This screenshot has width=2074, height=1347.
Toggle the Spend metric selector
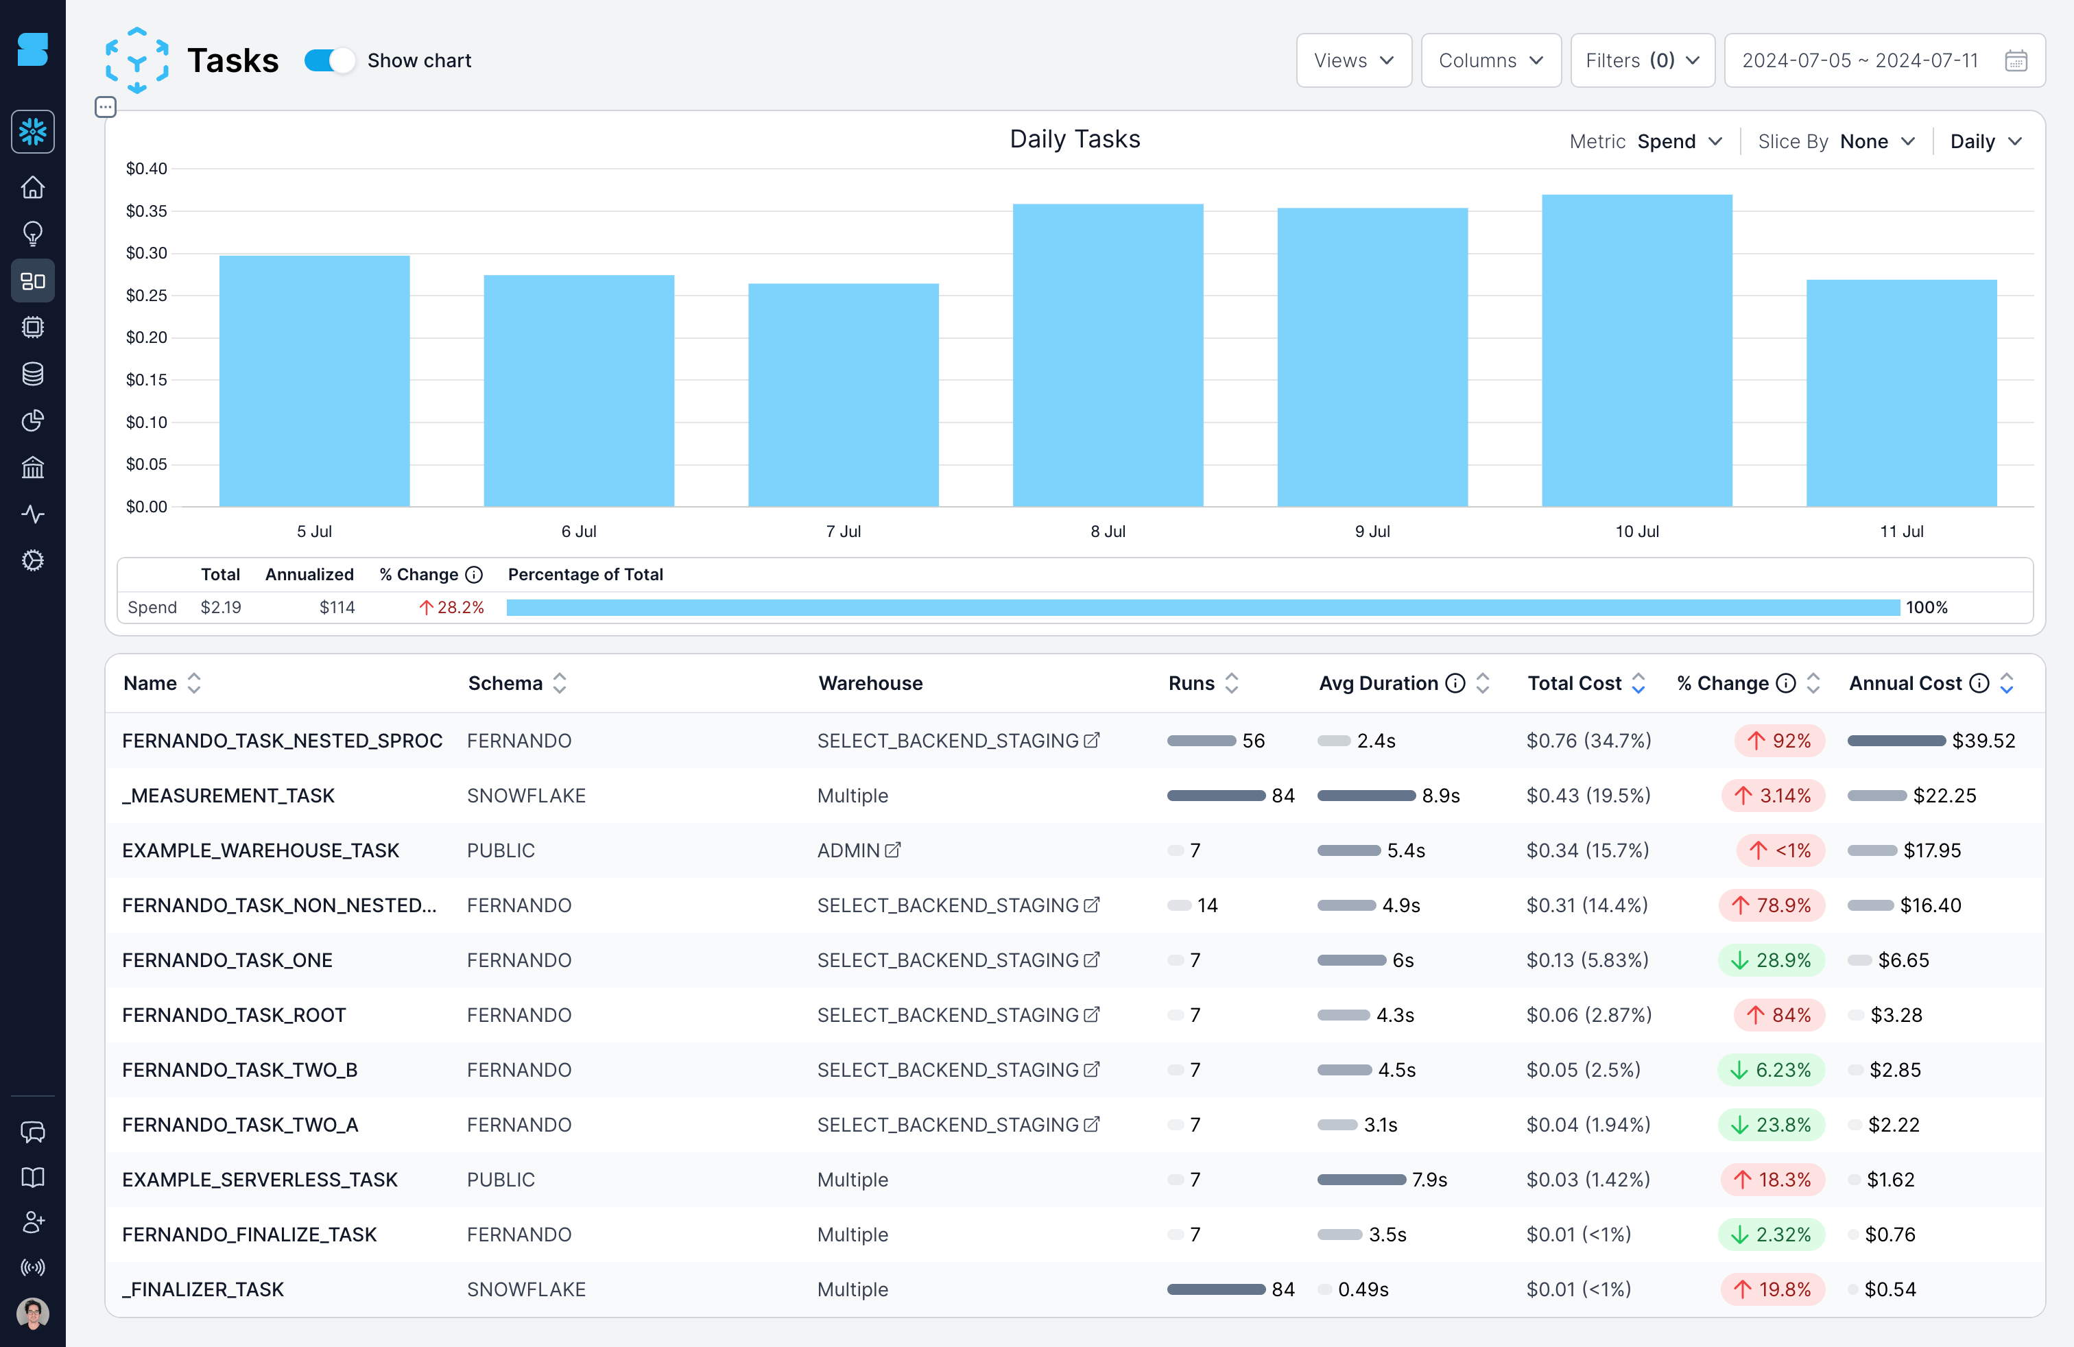tap(1680, 141)
